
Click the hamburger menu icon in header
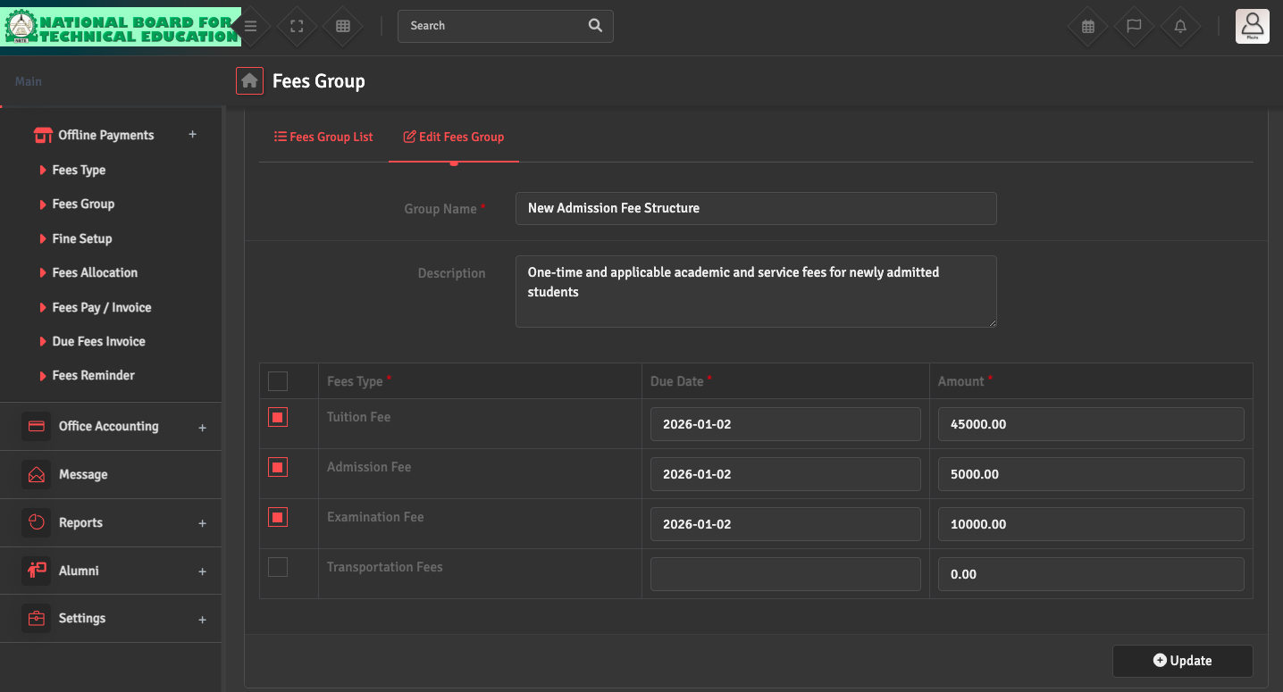click(x=251, y=26)
